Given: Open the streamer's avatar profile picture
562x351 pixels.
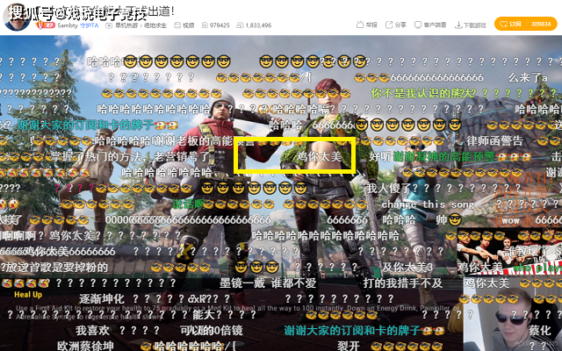Looking at the screenshot, I should (17, 18).
